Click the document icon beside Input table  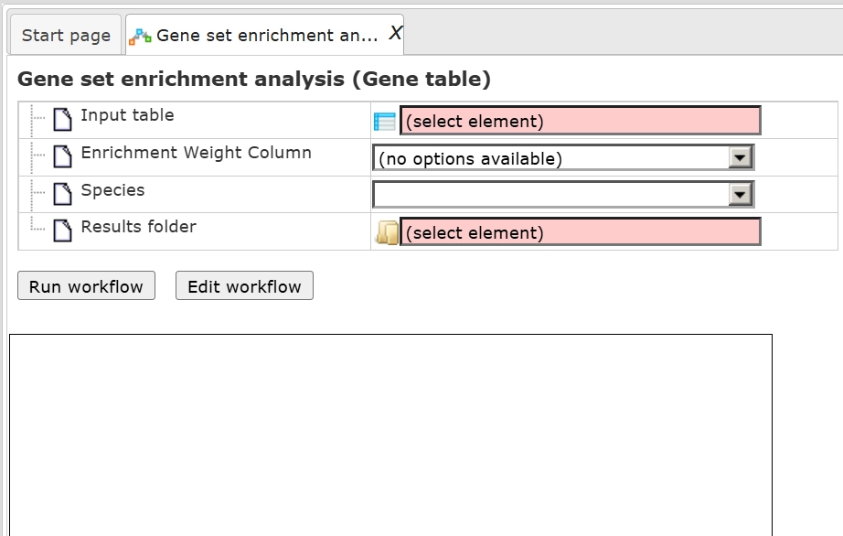(62, 119)
